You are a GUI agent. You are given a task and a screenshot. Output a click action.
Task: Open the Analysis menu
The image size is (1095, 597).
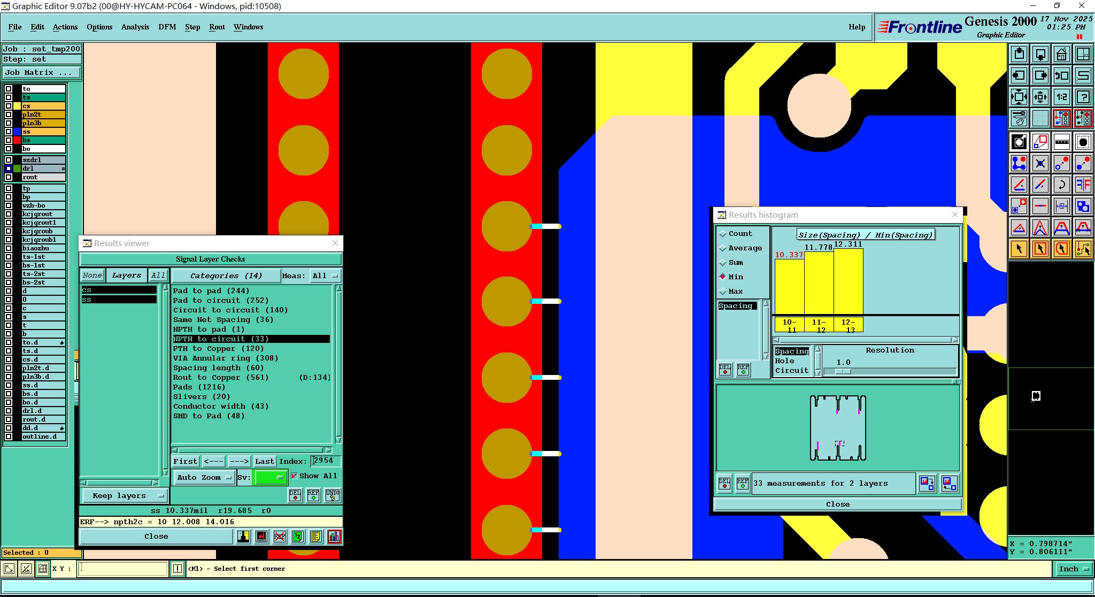135,27
